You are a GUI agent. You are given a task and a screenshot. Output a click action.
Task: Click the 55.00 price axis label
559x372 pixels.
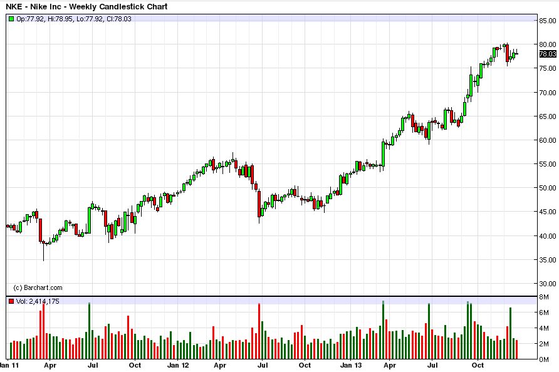[548, 164]
